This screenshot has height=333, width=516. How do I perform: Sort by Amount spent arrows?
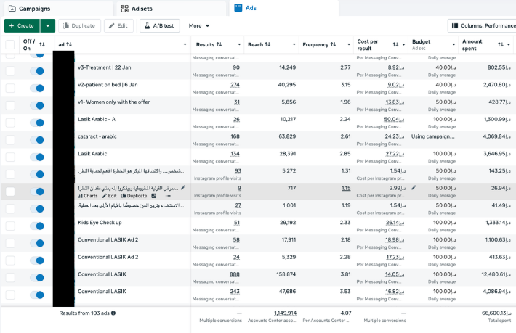point(501,44)
